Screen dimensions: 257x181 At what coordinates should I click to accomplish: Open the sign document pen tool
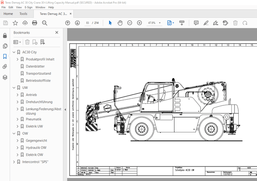216,23
